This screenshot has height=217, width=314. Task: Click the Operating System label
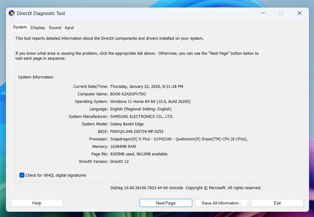[91, 102]
